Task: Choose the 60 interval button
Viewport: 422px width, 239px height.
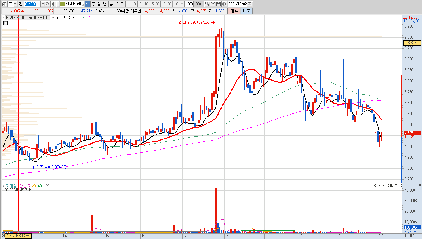Action: pos(169,4)
